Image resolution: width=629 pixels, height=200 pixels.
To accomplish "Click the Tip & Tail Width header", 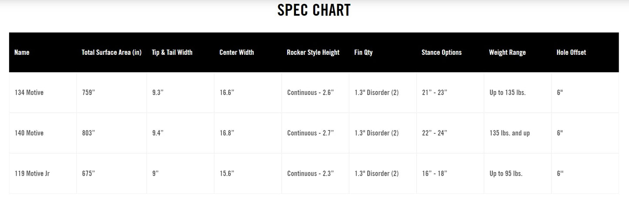I will tap(172, 52).
